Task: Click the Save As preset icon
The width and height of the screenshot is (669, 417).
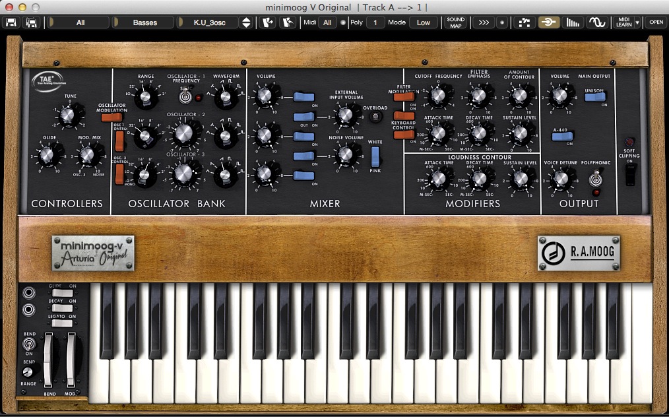Action: (x=32, y=22)
